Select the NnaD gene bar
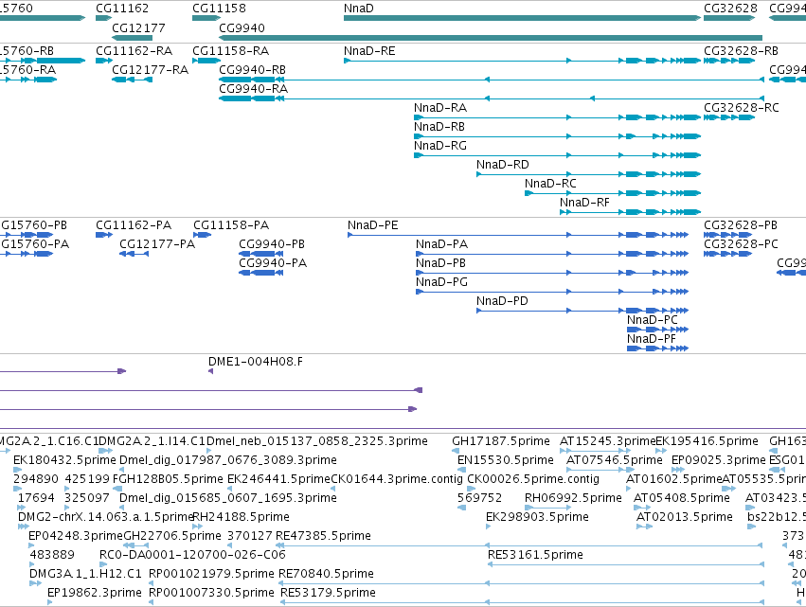The width and height of the screenshot is (806, 607). click(x=522, y=18)
